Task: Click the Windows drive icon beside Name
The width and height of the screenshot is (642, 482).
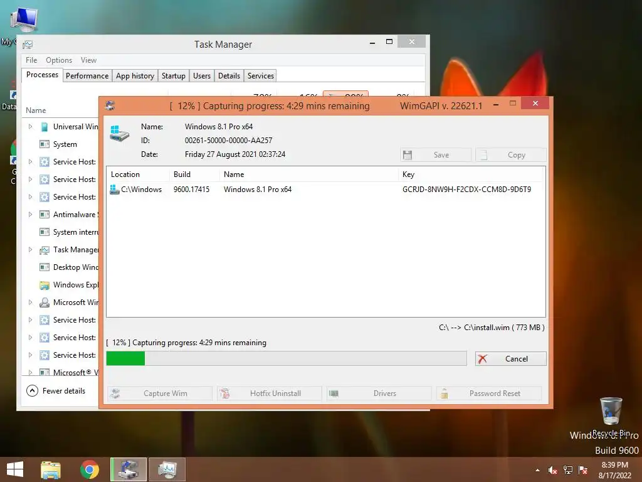Action: click(119, 134)
